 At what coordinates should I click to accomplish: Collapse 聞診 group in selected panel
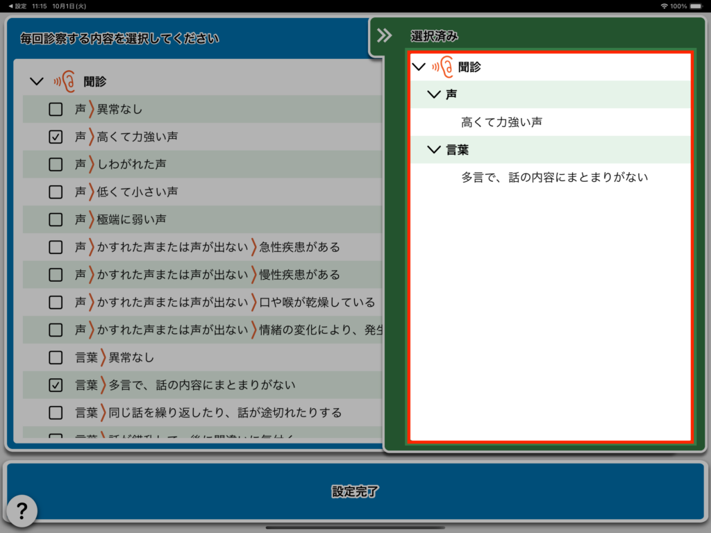click(x=419, y=67)
